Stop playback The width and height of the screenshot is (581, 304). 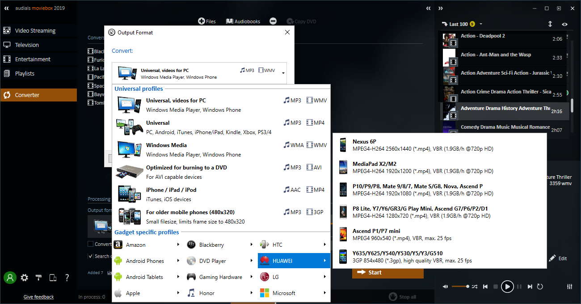click(495, 287)
